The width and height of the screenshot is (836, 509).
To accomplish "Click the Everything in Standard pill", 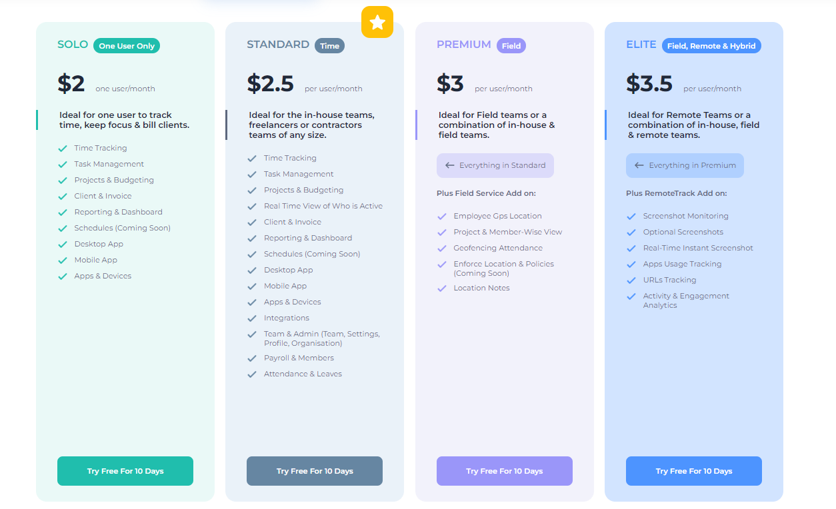I will pos(495,165).
